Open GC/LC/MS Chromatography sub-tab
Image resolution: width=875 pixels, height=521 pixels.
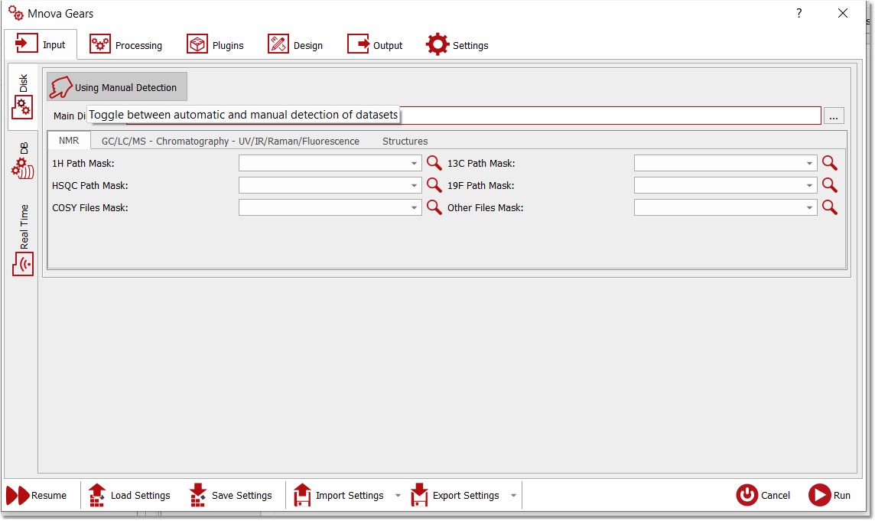click(x=230, y=142)
